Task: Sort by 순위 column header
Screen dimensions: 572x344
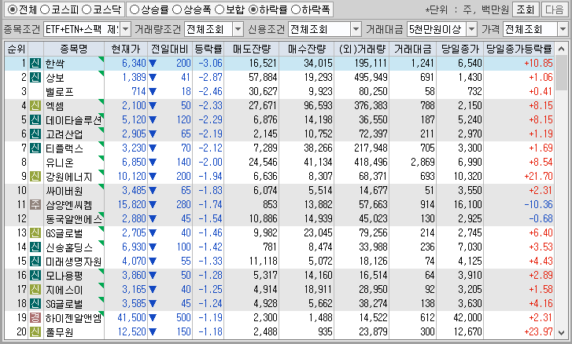Action: [x=17, y=49]
